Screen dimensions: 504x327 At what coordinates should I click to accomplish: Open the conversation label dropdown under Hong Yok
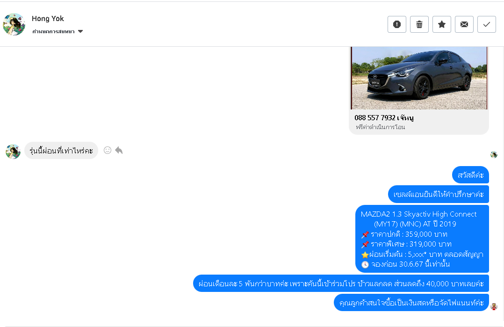(58, 31)
